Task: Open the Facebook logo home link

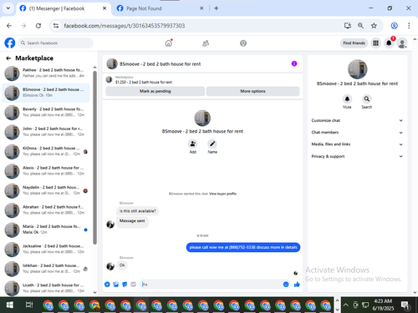Action: click(x=10, y=43)
